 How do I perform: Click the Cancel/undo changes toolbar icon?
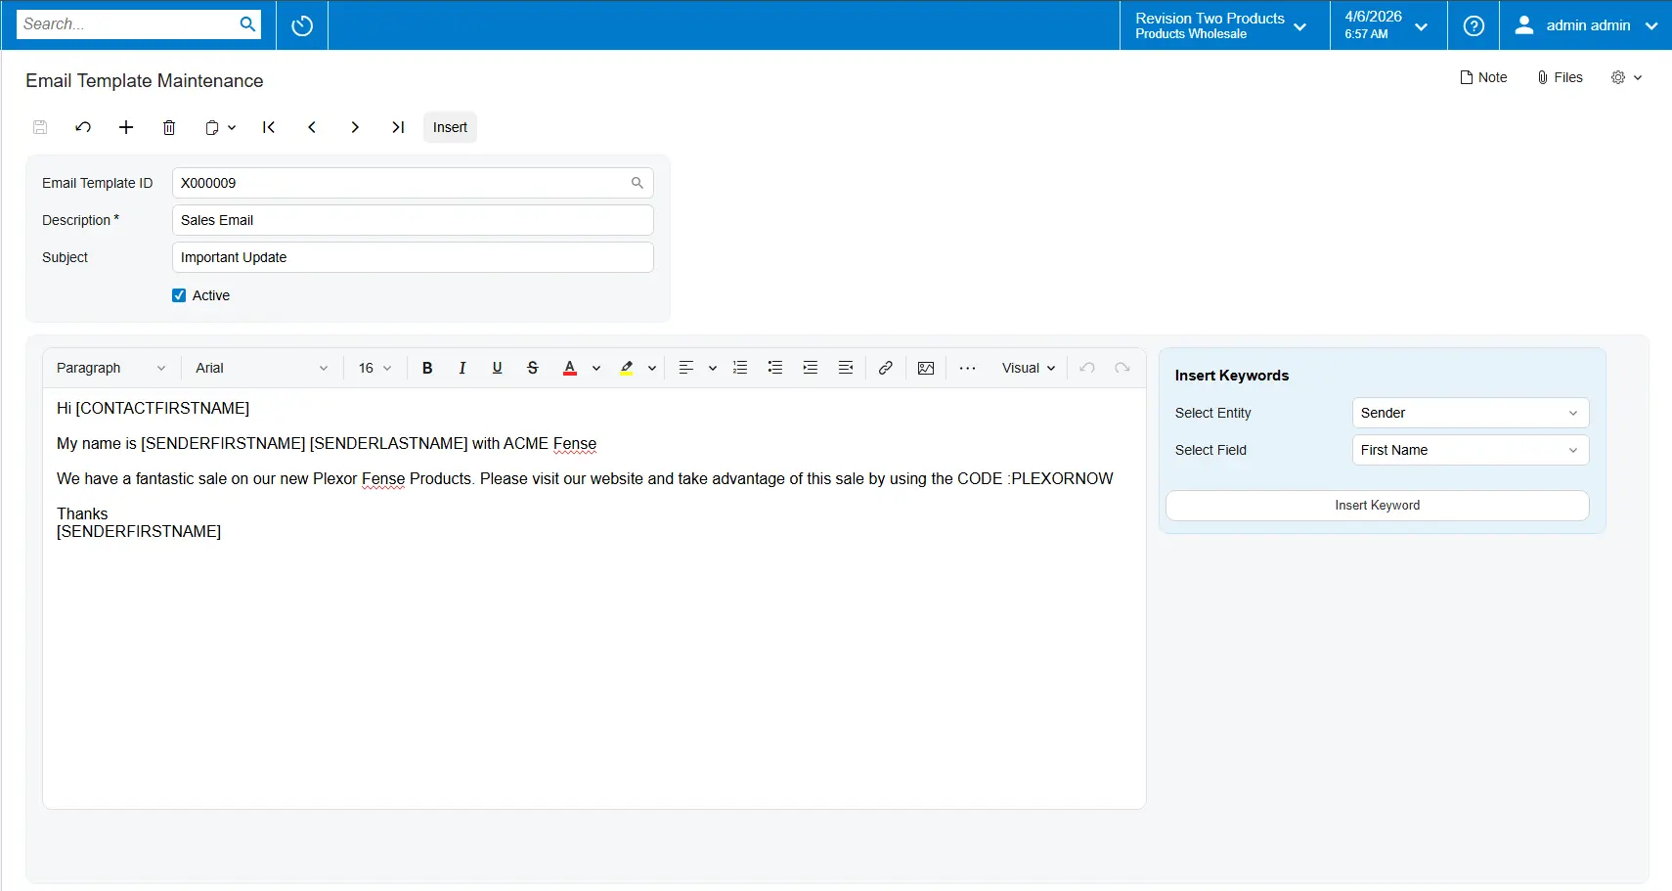pos(83,127)
